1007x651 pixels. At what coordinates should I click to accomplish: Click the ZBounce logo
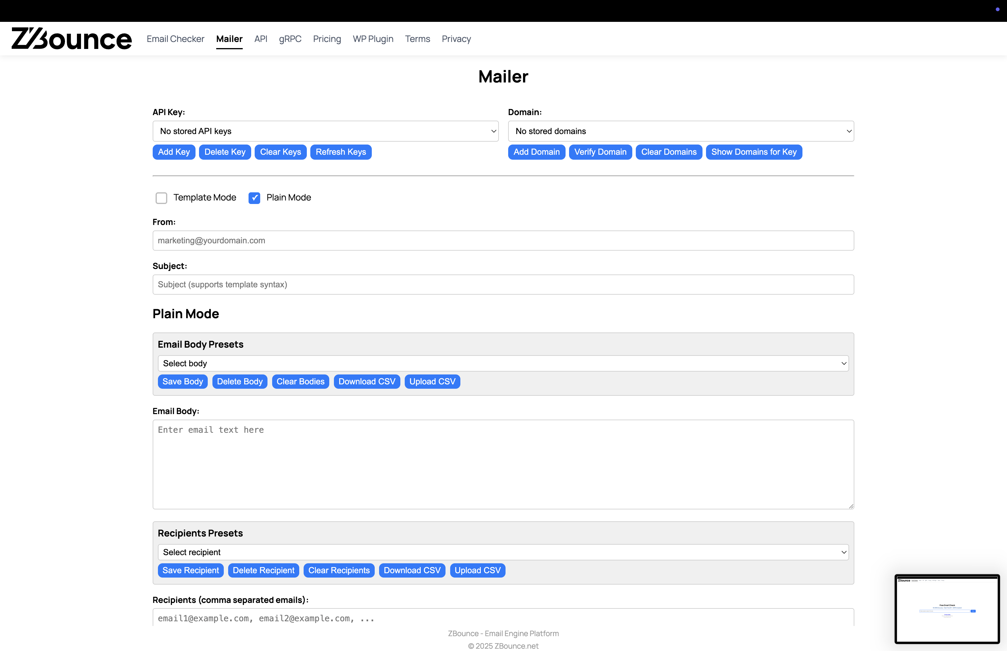pyautogui.click(x=71, y=38)
